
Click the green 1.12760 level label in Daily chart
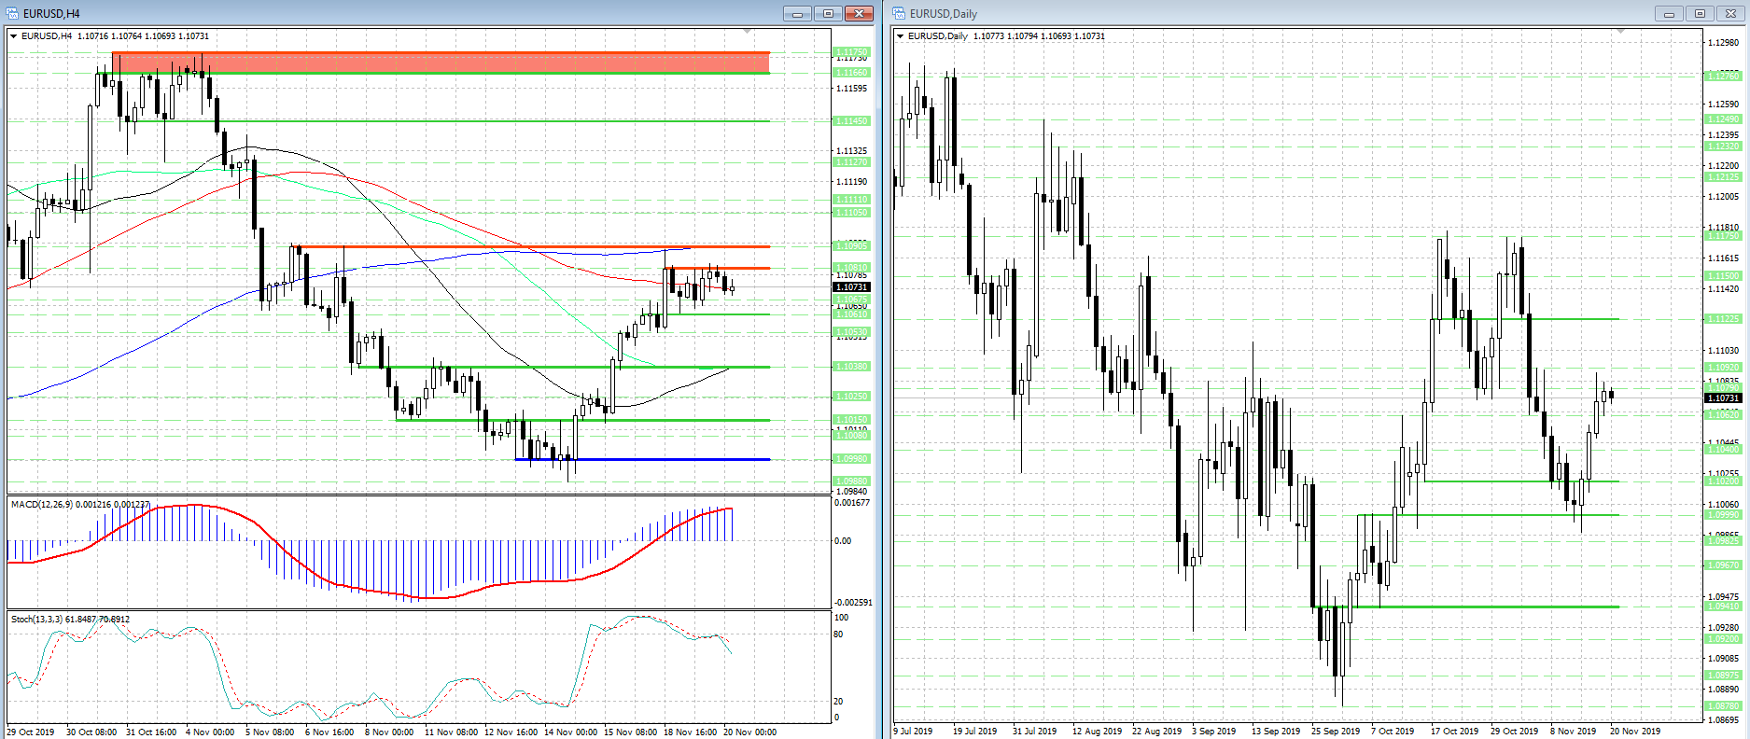(1723, 76)
